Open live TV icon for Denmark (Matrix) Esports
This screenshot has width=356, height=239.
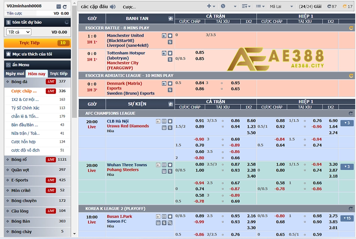pyautogui.click(x=164, y=83)
